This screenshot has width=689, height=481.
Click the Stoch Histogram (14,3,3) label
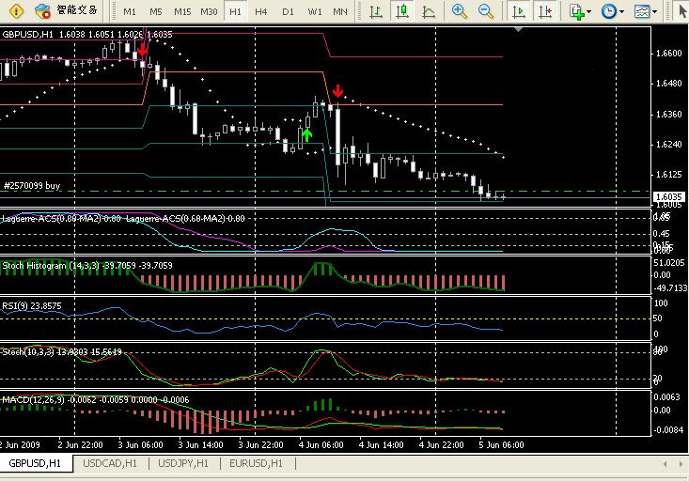click(x=87, y=265)
